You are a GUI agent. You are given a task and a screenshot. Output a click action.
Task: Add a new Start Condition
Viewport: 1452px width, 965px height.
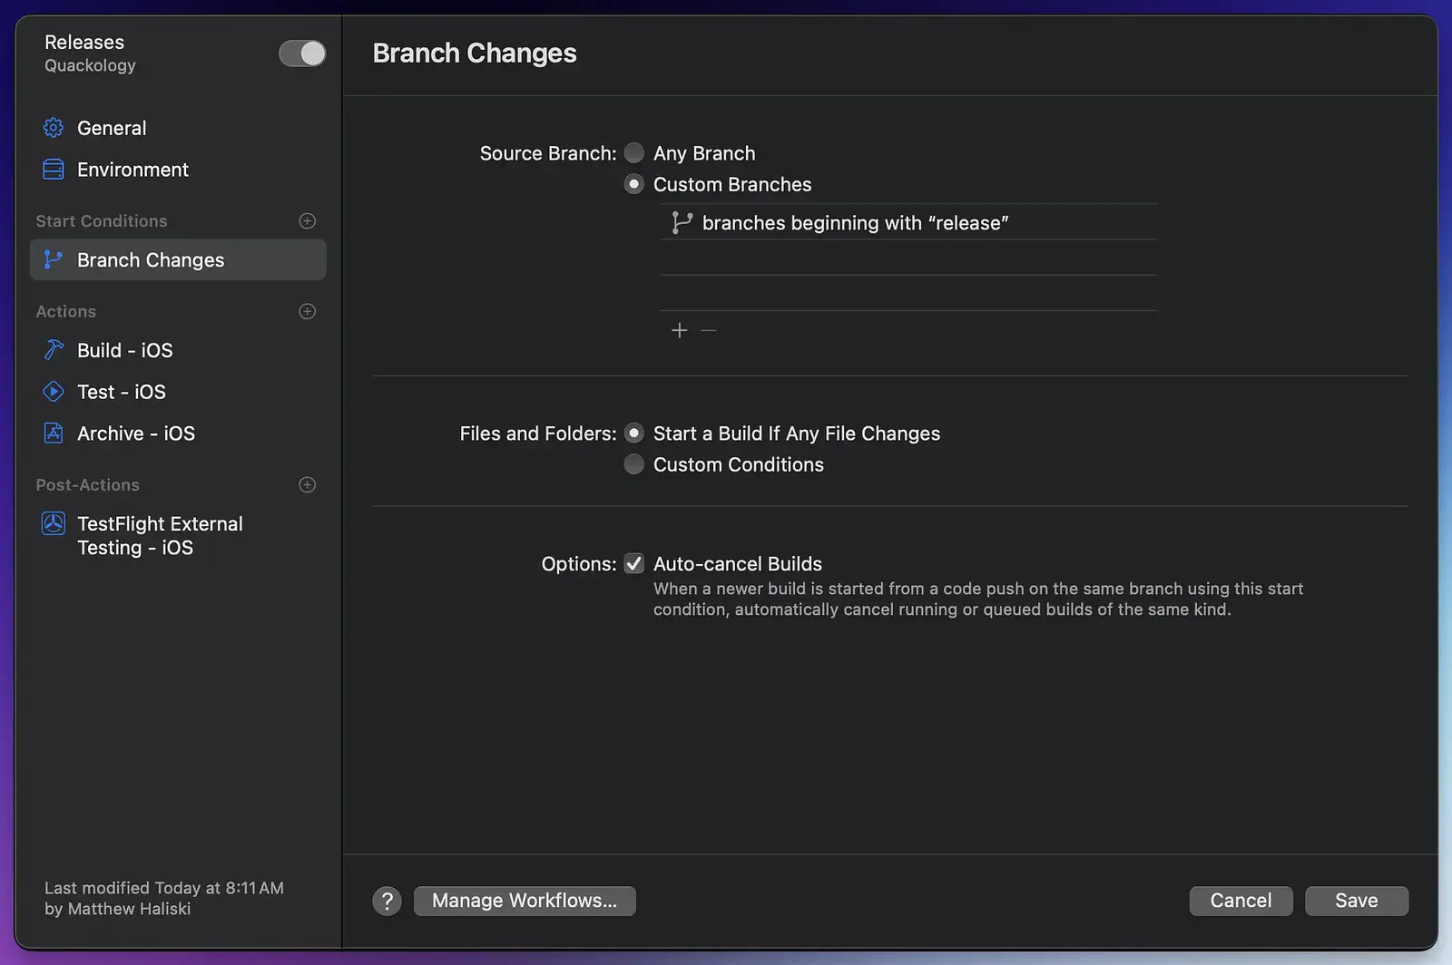click(x=308, y=221)
